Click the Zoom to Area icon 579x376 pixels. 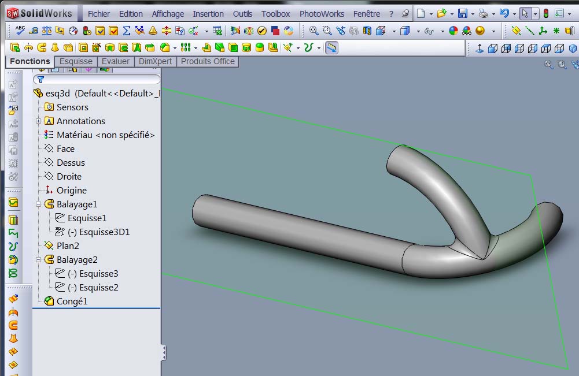tap(327, 31)
